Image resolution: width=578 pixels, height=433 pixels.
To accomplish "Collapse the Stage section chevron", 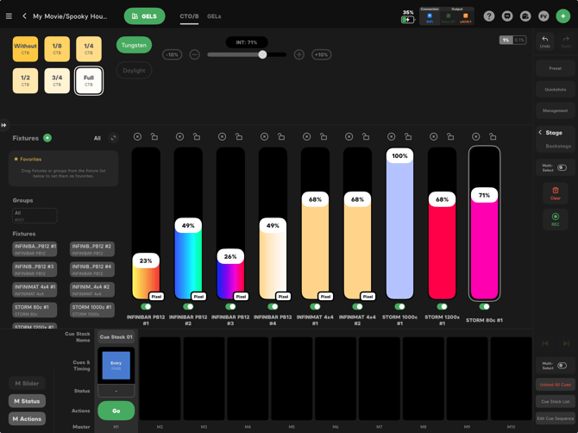I will [x=540, y=132].
